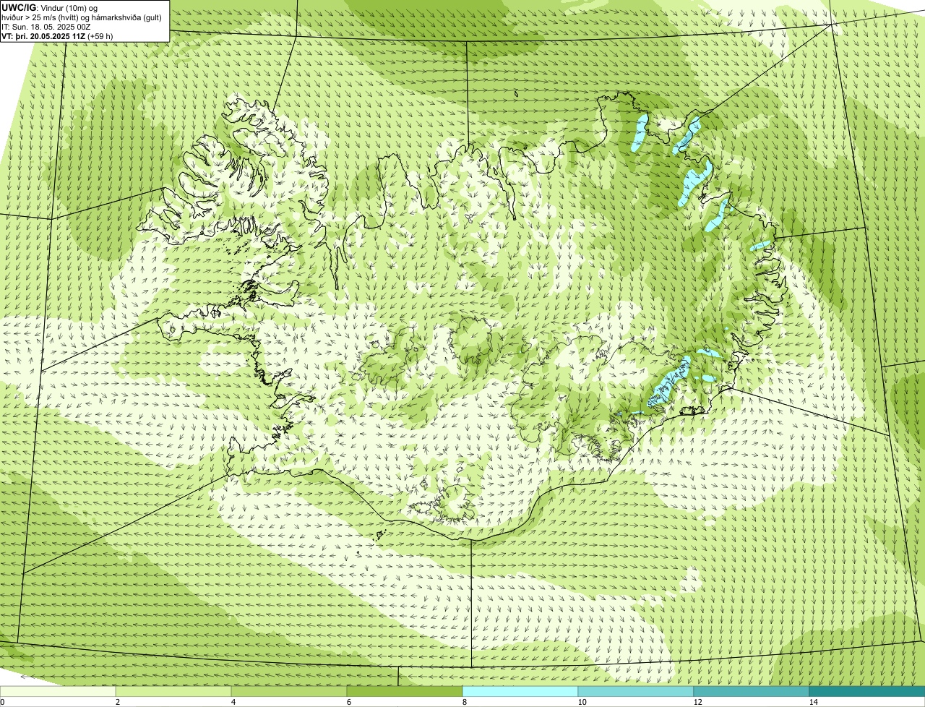925x707 pixels.
Task: Click tiny Grímsey island north of Iceland
Action: 517,93
